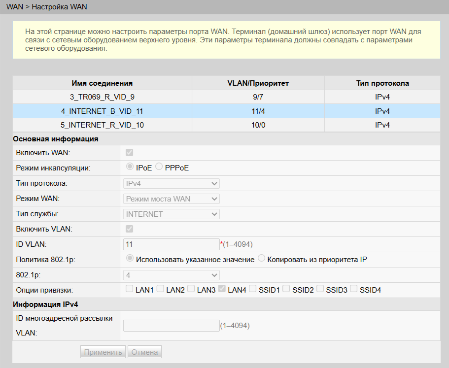The width and height of the screenshot is (449, 368).
Task: Click the 9/7 VLAN priority cell
Action: 258,97
